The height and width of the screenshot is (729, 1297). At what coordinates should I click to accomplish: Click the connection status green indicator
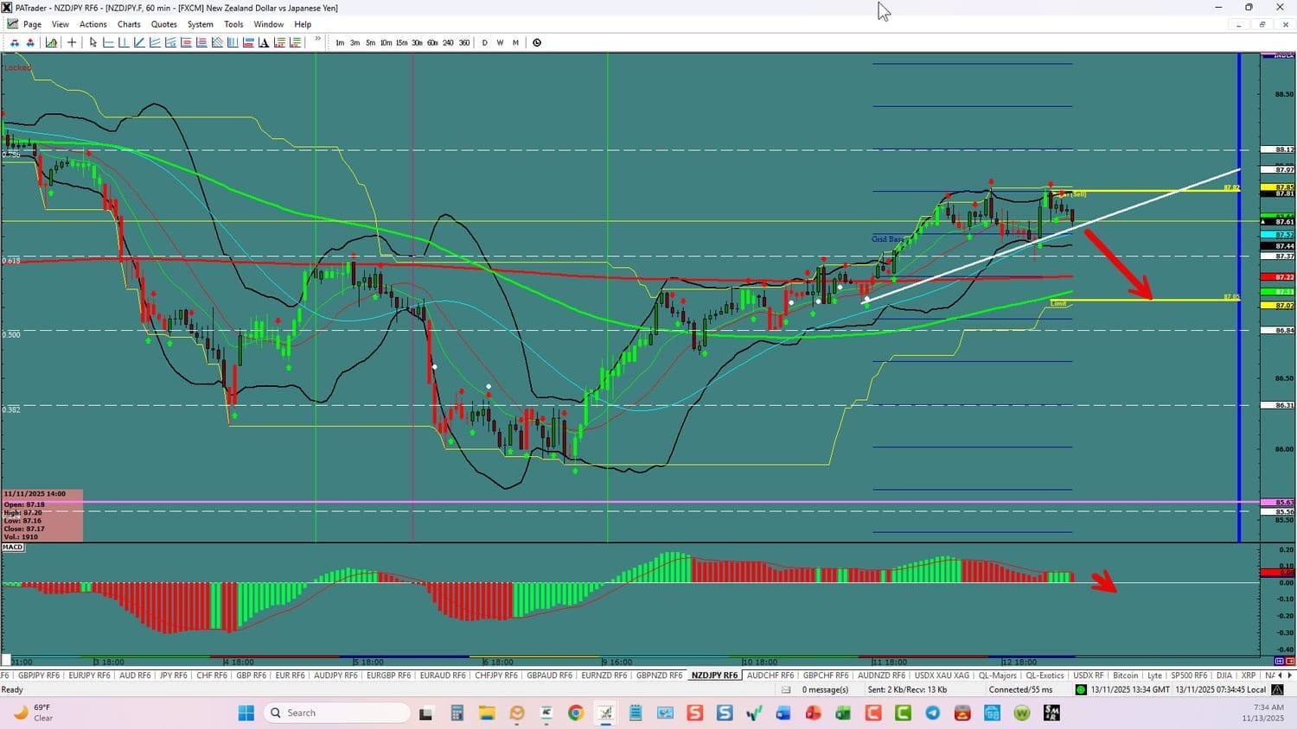tap(1080, 689)
